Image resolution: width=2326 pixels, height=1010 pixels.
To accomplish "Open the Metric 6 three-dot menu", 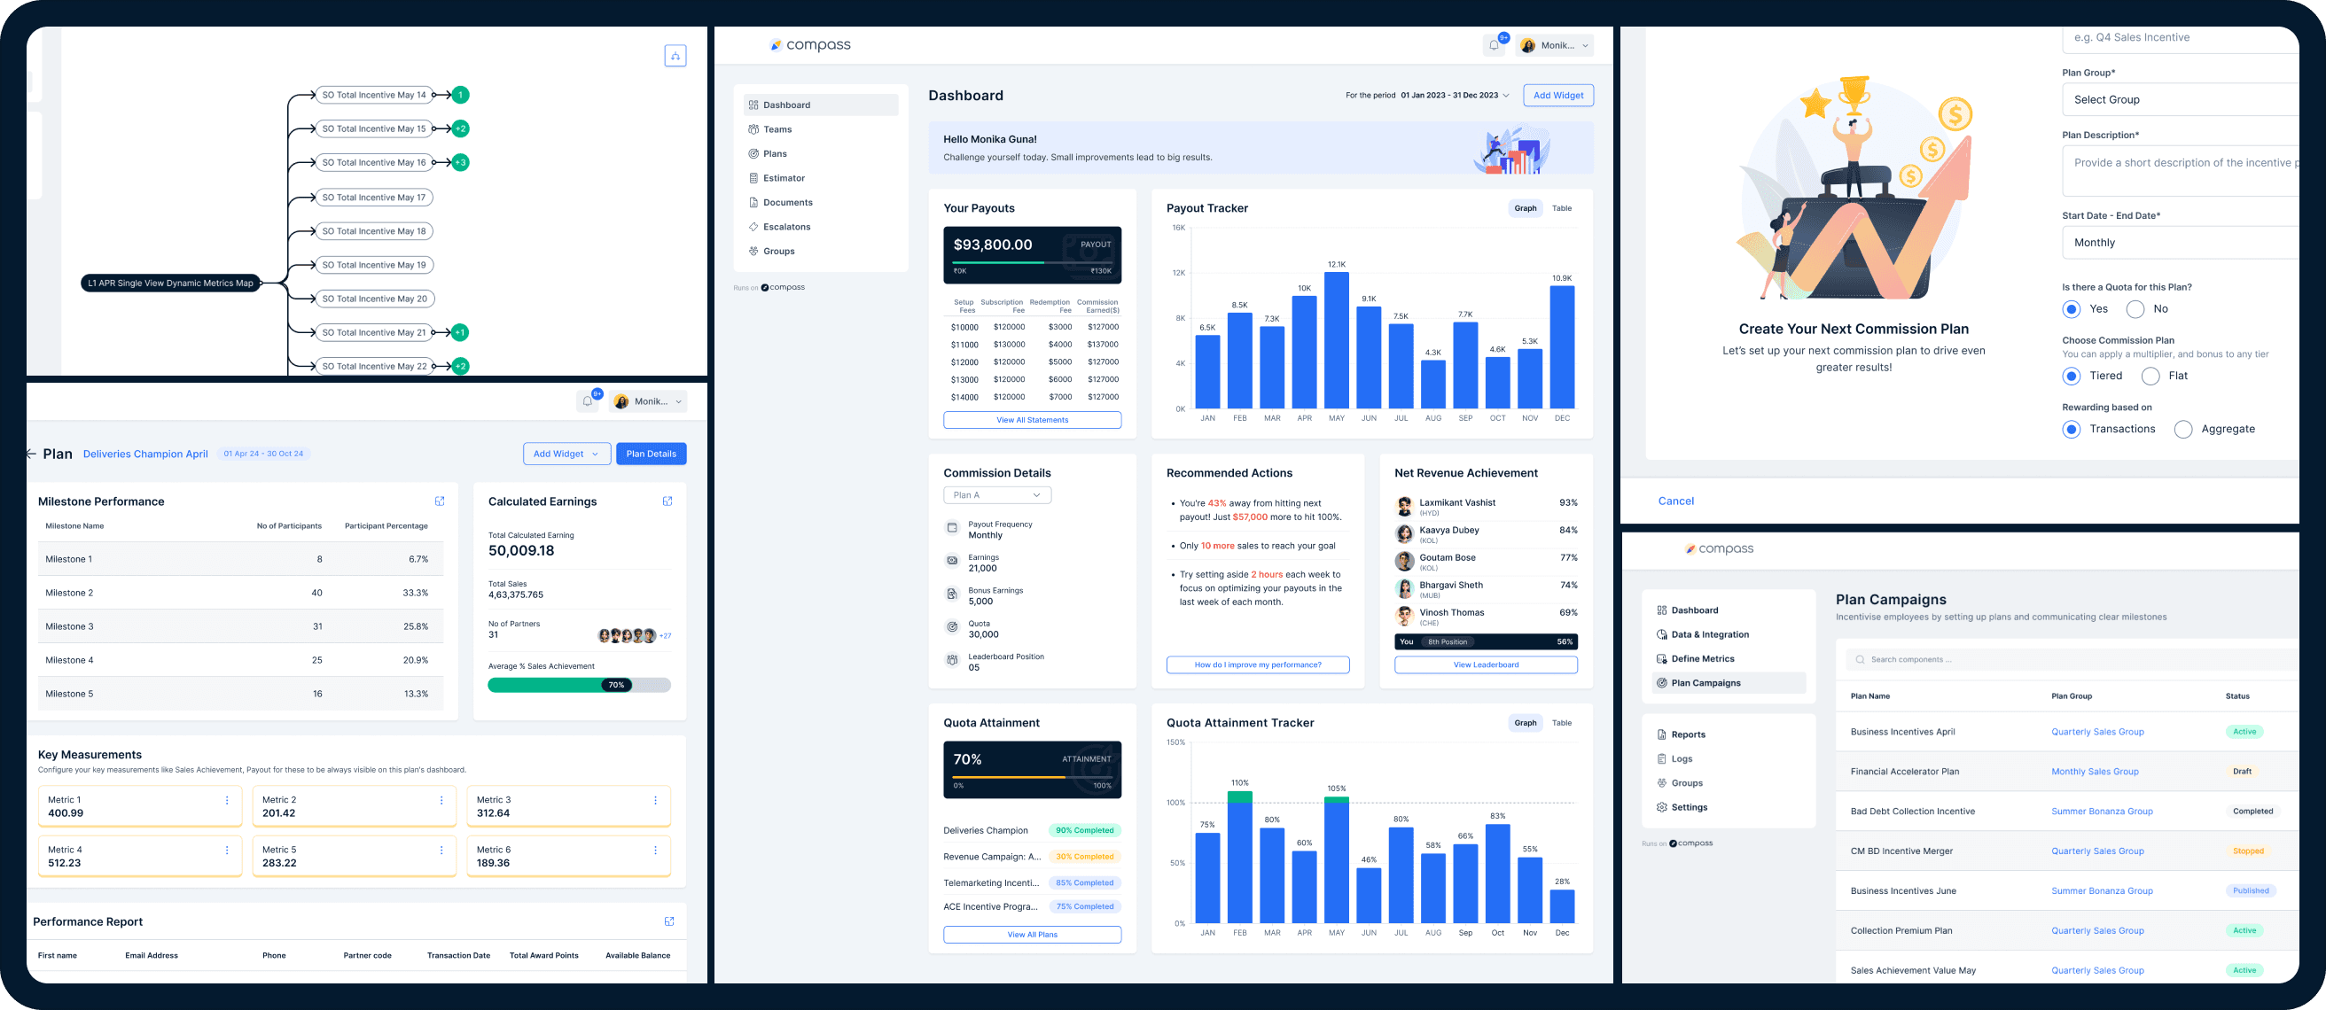I will [656, 851].
